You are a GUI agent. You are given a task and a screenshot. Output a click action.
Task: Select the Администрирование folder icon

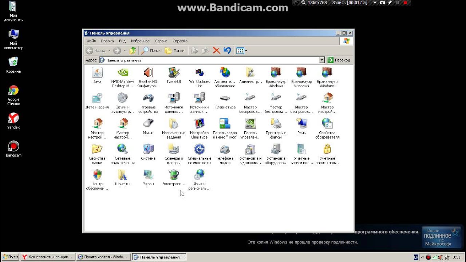(x=250, y=76)
